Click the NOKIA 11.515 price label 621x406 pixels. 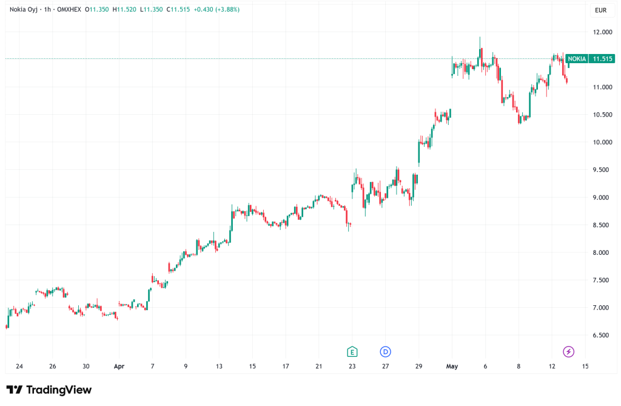590,59
